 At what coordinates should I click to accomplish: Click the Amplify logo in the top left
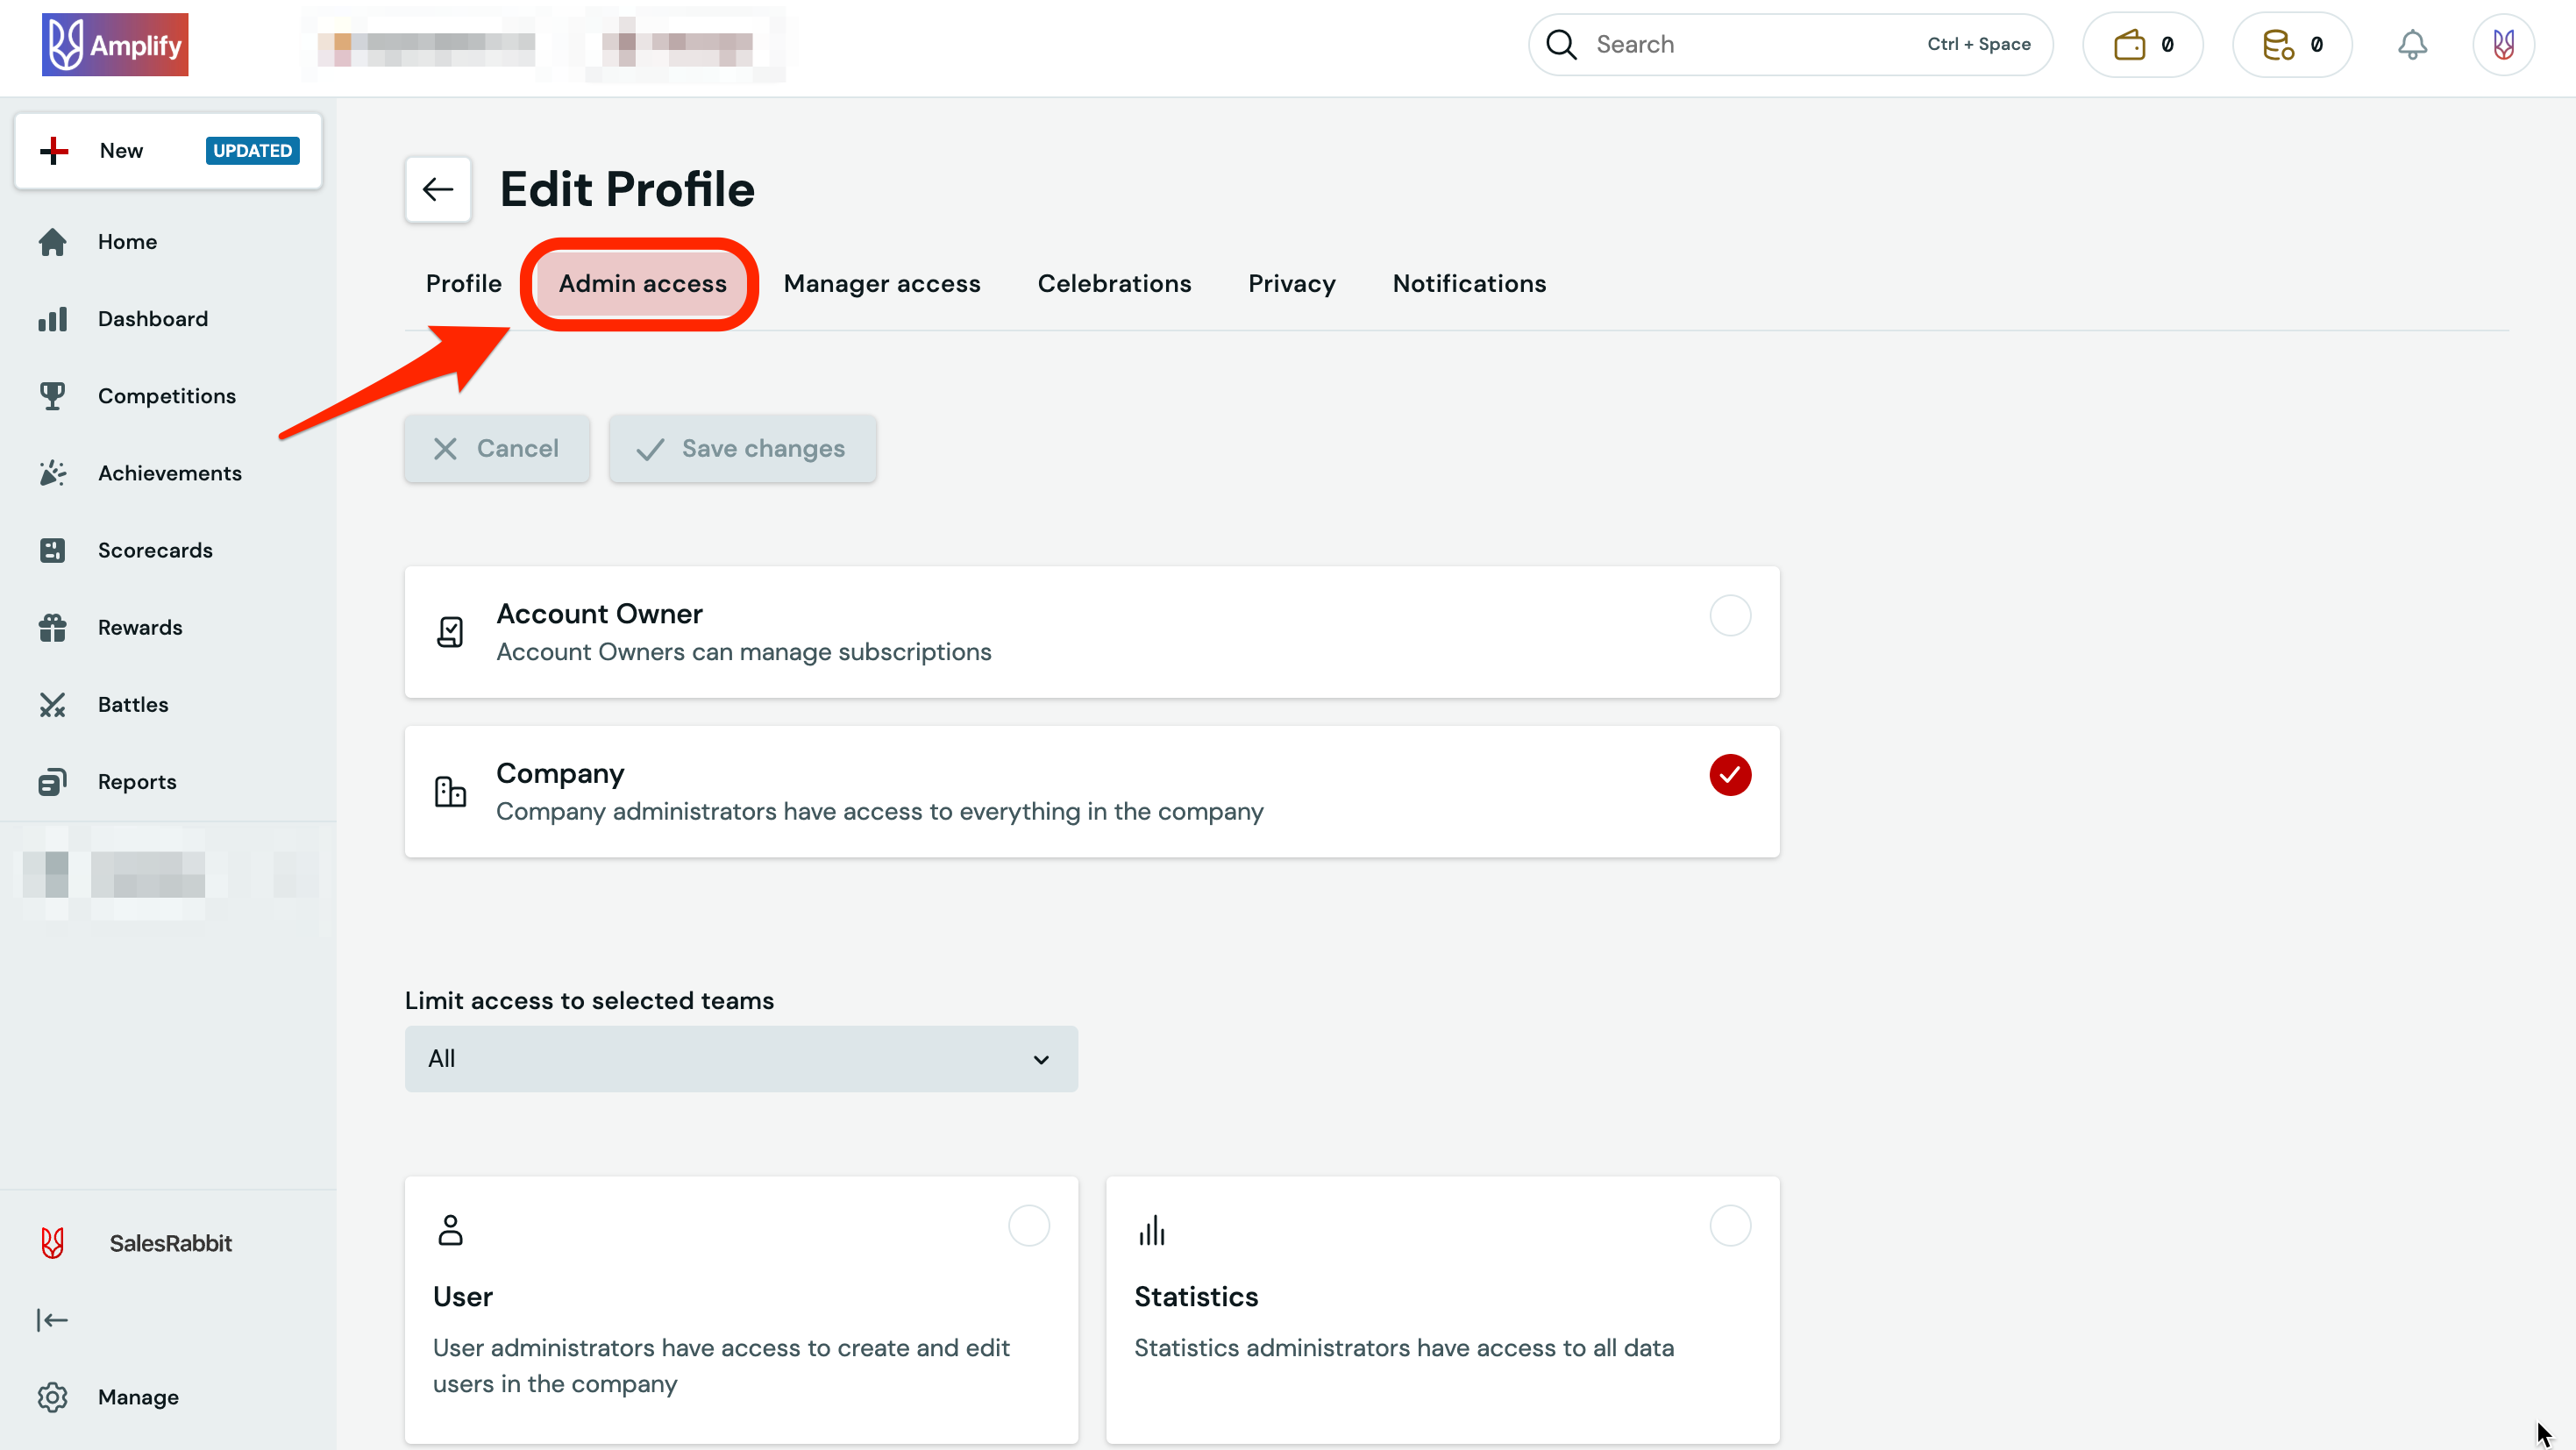click(114, 44)
